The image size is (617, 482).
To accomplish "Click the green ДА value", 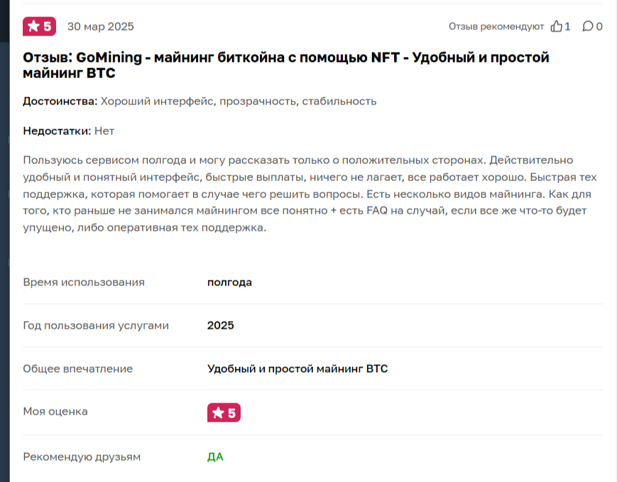I will coord(215,456).
